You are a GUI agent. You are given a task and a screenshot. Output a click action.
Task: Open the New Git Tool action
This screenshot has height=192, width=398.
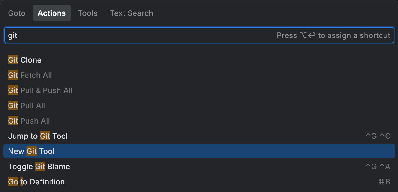click(31, 151)
